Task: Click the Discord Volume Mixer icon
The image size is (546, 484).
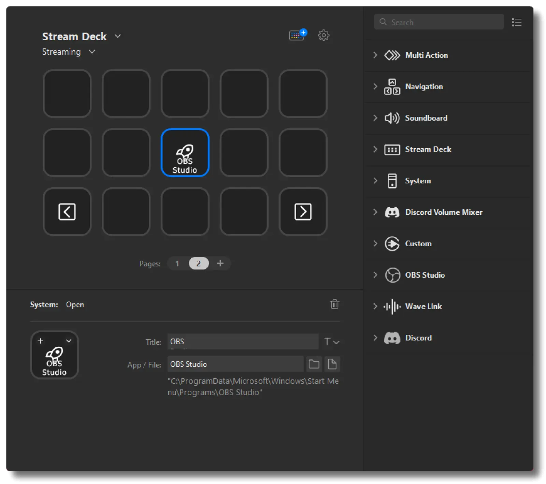Action: [x=392, y=212]
